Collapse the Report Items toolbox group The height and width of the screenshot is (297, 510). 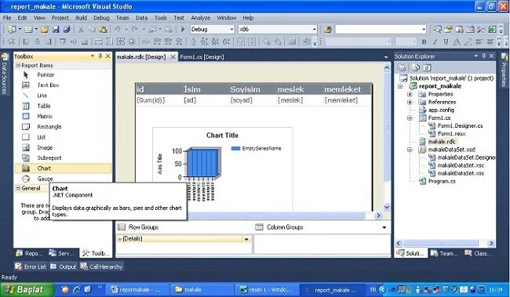pos(18,65)
